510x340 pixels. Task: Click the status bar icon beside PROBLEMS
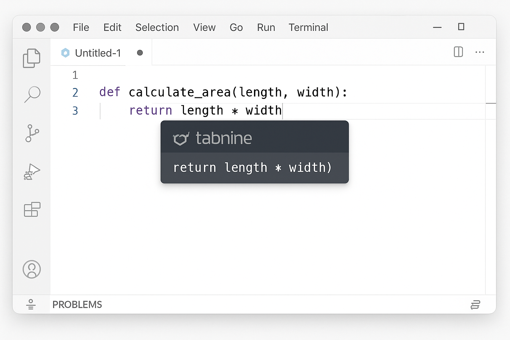coord(31,304)
